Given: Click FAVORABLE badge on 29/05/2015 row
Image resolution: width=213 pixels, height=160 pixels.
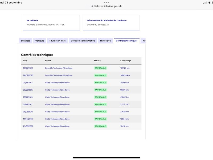Looking at the screenshot, I should coord(100,90).
